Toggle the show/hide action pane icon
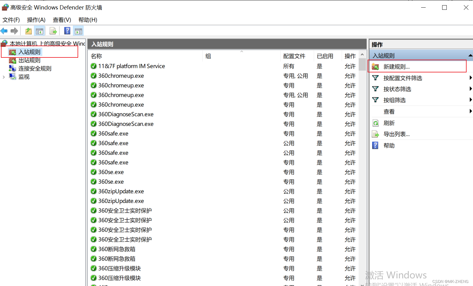The height and width of the screenshot is (286, 473). pos(78,31)
